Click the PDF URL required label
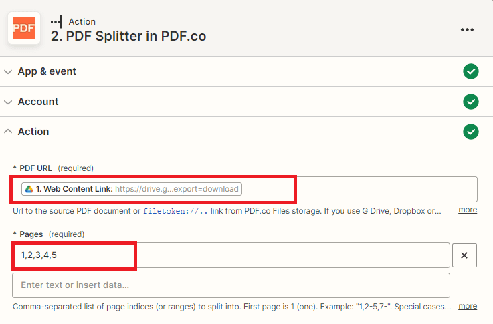This screenshot has width=493, height=324. tap(53, 168)
